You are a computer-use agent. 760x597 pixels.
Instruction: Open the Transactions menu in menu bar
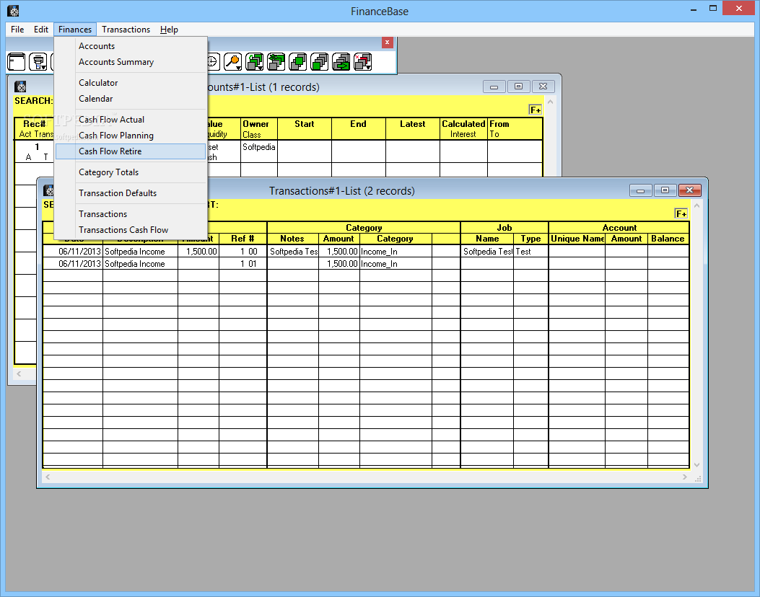click(126, 30)
